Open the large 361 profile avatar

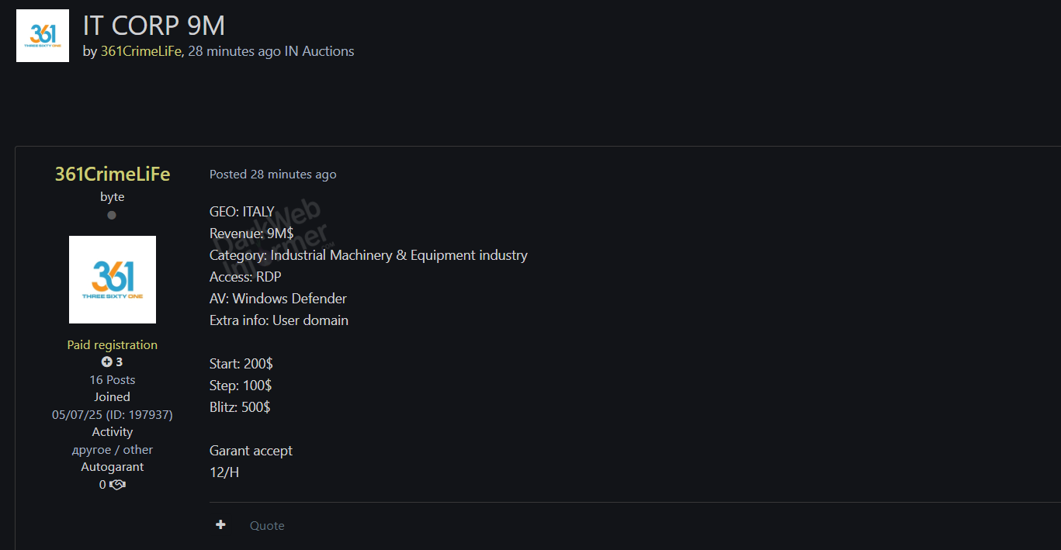point(113,279)
